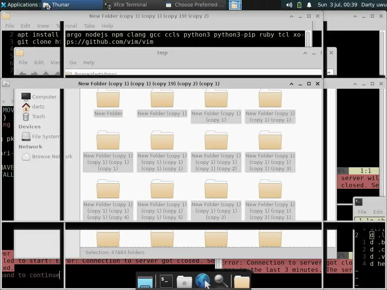The width and height of the screenshot is (387, 290).
Task: Click the terminal icon in the small right window
Action: [x=359, y=202]
